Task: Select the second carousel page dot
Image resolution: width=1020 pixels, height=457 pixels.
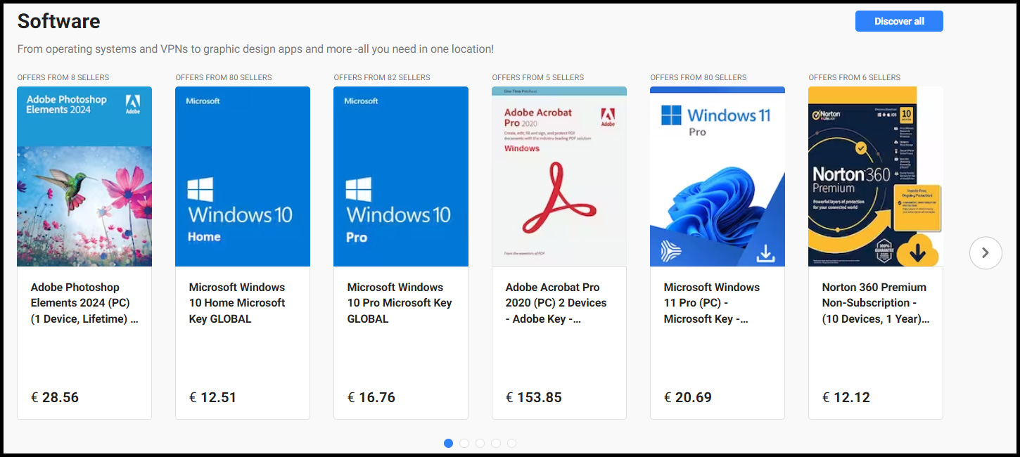Action: click(464, 443)
